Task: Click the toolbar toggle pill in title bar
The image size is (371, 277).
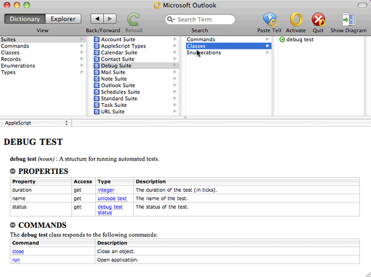Action: [362, 5]
